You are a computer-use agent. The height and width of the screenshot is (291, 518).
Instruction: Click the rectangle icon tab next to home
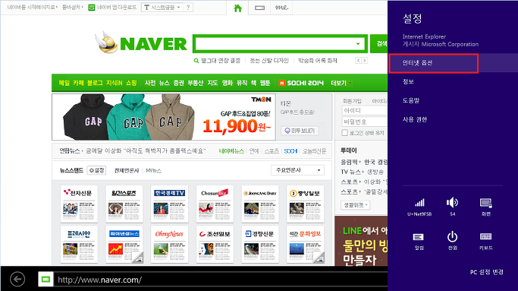(259, 8)
